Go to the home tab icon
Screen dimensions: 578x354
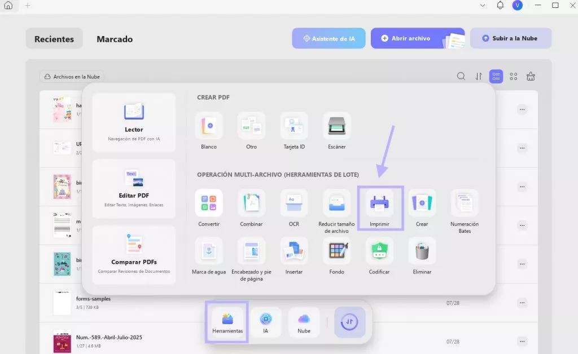coord(8,6)
